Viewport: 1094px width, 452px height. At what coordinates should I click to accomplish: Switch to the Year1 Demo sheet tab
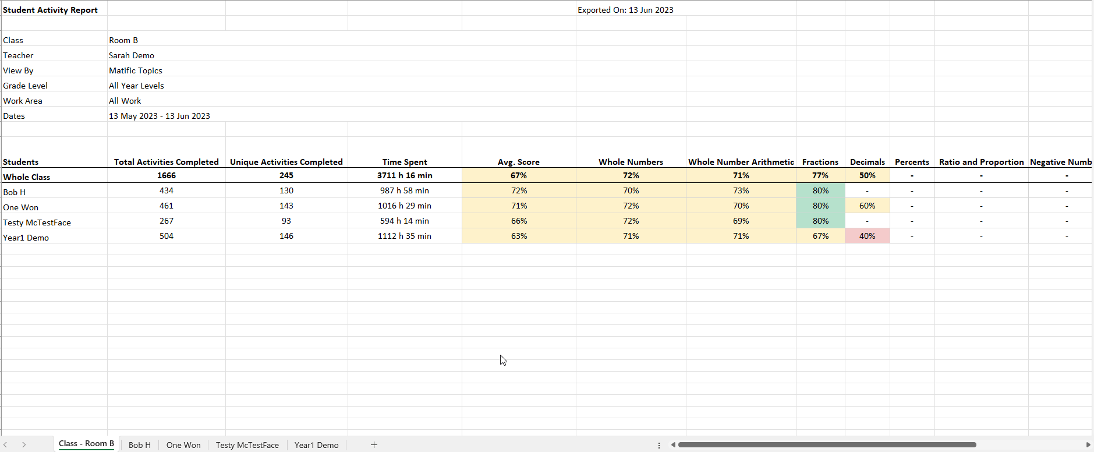[x=316, y=445]
